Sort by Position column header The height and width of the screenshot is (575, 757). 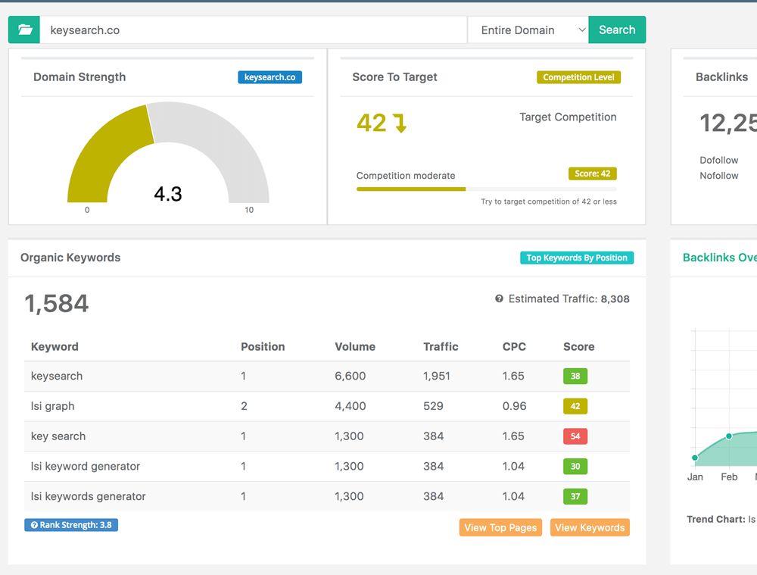tap(263, 346)
